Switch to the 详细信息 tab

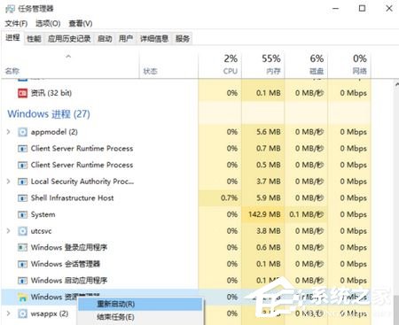point(154,39)
